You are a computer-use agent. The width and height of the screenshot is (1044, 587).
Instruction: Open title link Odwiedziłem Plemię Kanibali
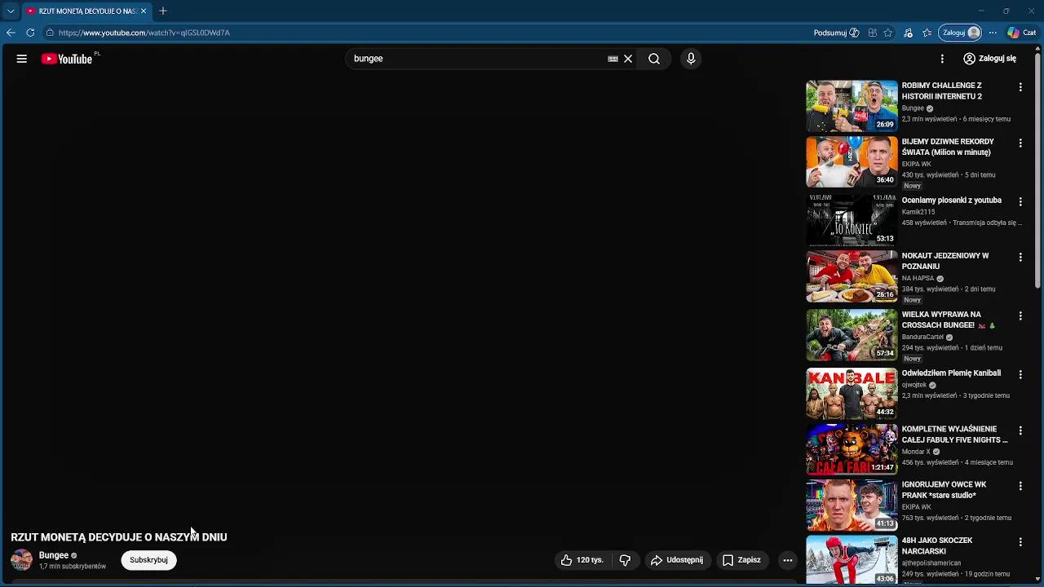pos(951,373)
